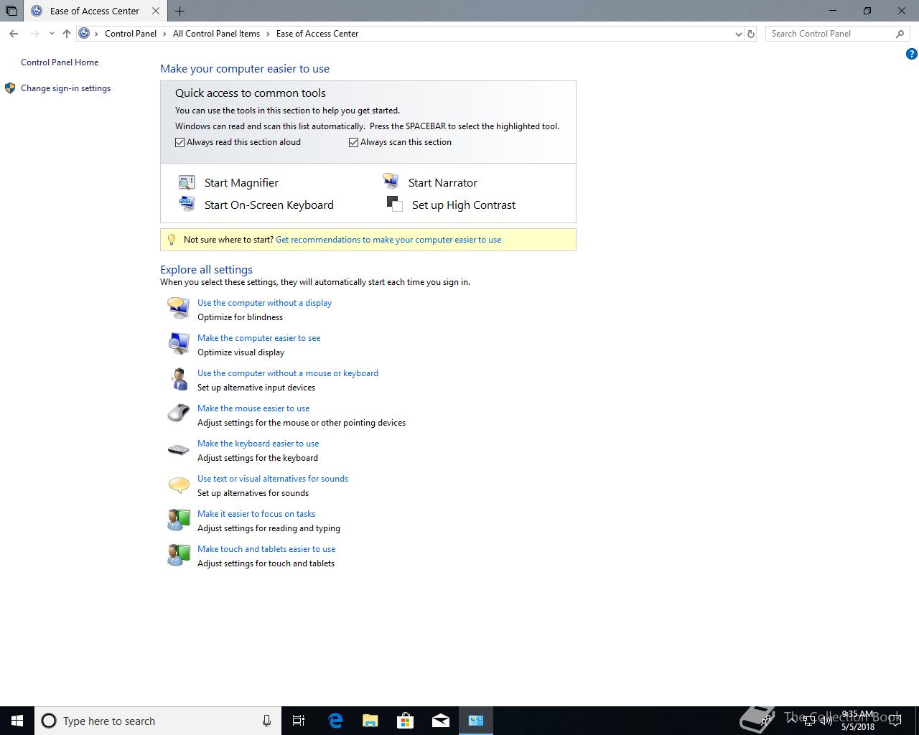Open Get recommendations to make your computer easier link
The width and height of the screenshot is (919, 735).
pos(388,240)
